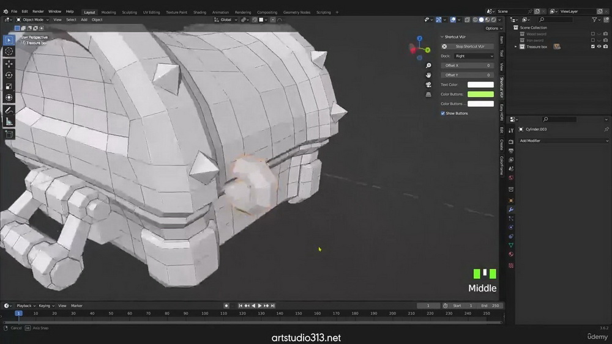Activate the Cursor tool in the toolbar
The width and height of the screenshot is (612, 344).
[9, 51]
